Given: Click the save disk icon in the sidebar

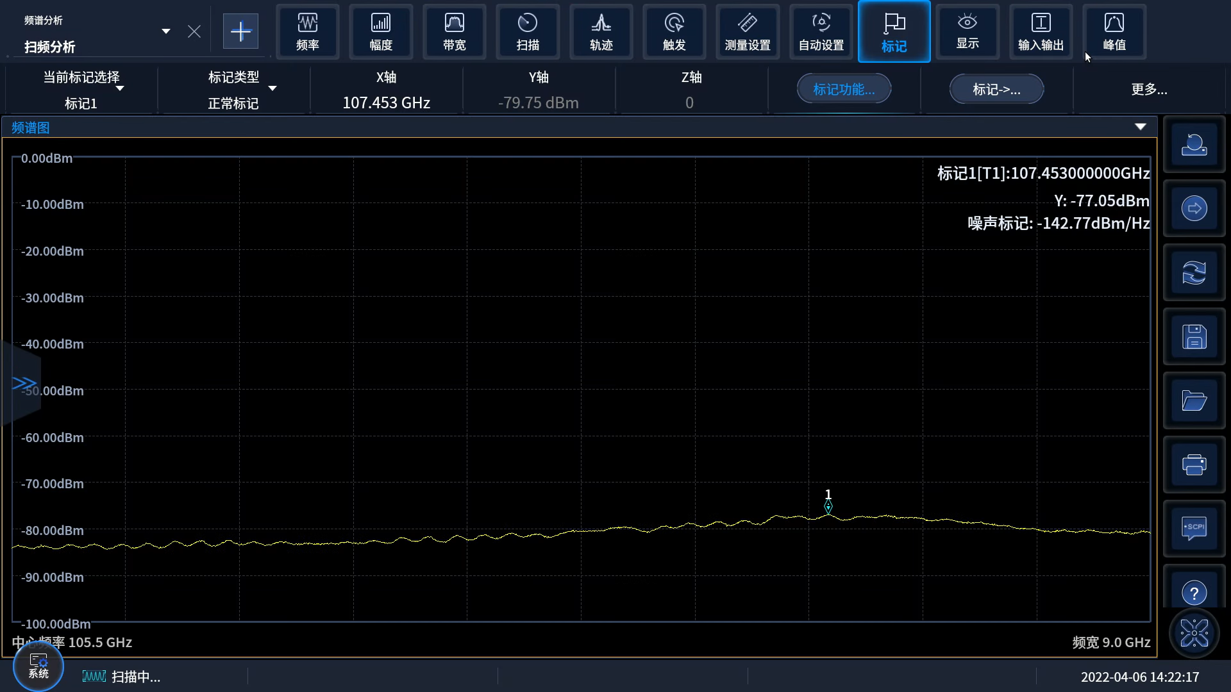Looking at the screenshot, I should click(x=1194, y=336).
